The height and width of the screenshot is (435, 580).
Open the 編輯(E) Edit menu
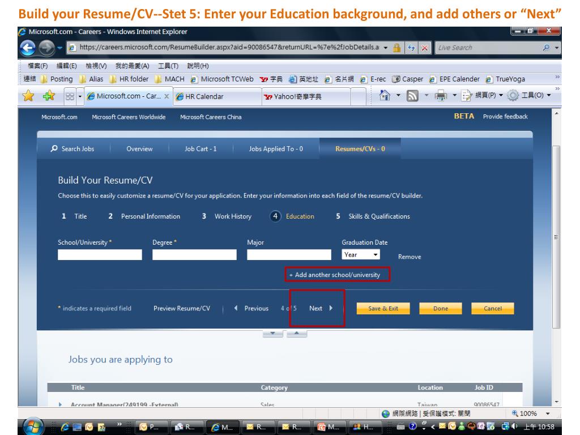tap(67, 66)
